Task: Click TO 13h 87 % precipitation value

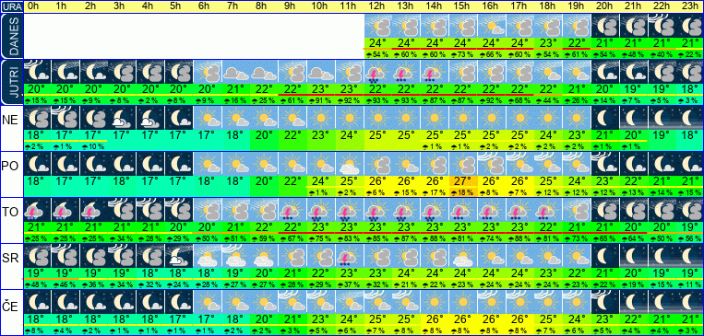Action: (x=406, y=239)
